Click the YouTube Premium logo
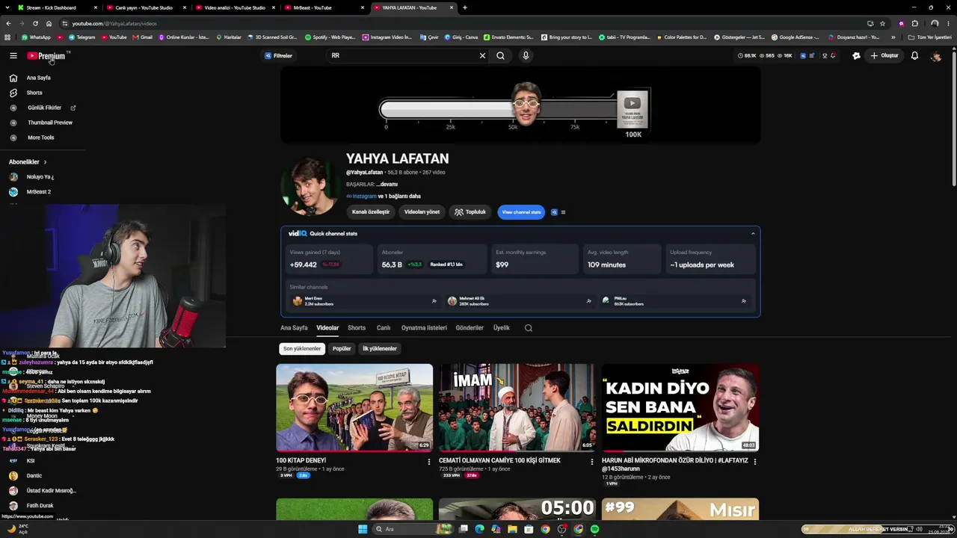 [46, 56]
